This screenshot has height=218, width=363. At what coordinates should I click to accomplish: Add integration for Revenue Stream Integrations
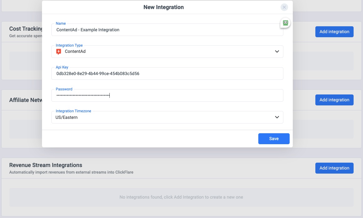[x=334, y=168]
